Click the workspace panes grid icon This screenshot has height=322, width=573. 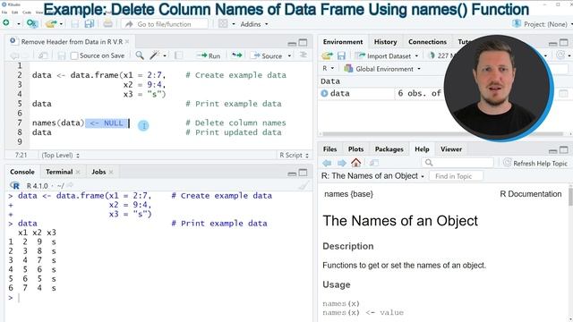point(223,24)
